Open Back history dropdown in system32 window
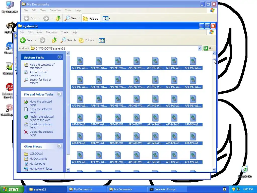Image resolution: width=257 pixels, height=193 pixels. pyautogui.click(x=35, y=40)
